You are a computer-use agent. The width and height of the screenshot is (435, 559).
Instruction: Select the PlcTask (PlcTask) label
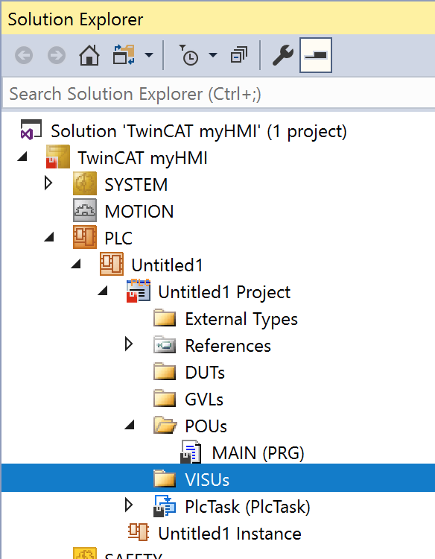coord(247,507)
